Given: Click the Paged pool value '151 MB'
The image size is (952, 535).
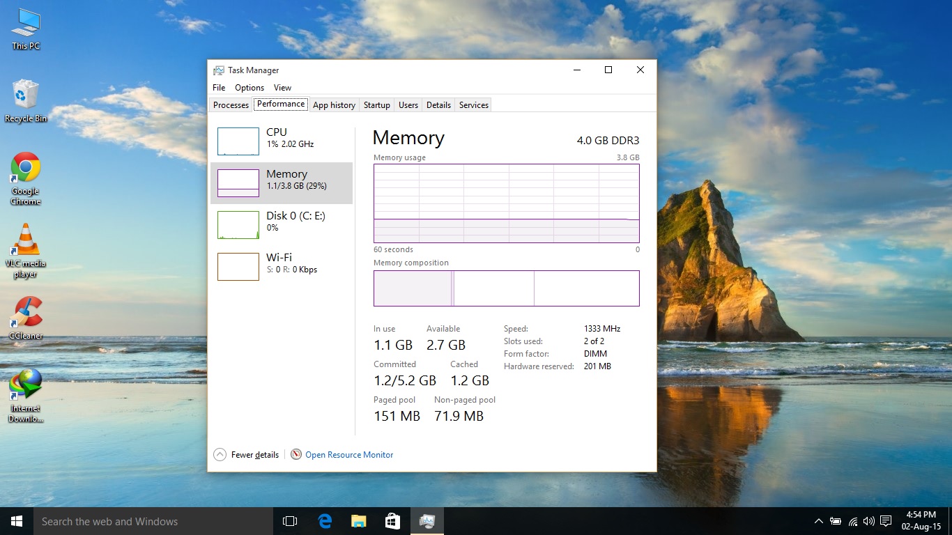Looking at the screenshot, I should click(x=397, y=416).
